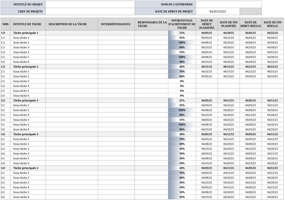Select the WBS column header

(x=5, y=24)
